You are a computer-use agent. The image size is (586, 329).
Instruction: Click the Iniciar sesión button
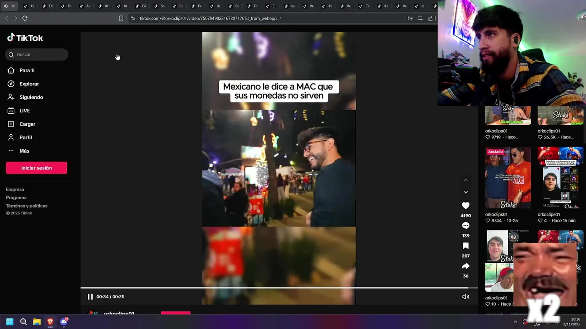[x=37, y=168]
